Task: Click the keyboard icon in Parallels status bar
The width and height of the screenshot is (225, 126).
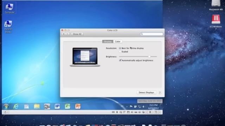Action: tap(113, 112)
